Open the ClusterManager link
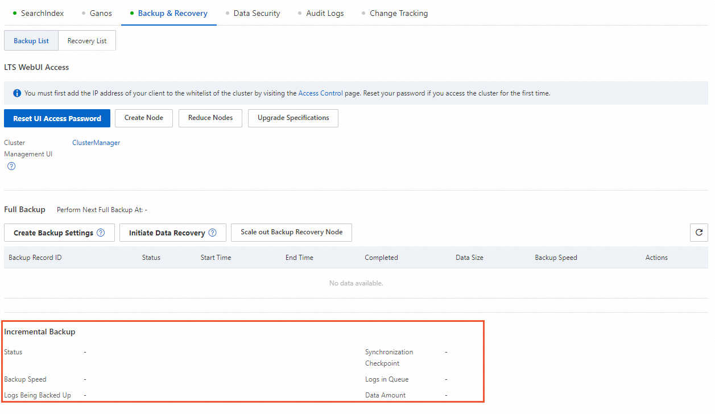Viewport: 715px width, 414px height. 96,143
